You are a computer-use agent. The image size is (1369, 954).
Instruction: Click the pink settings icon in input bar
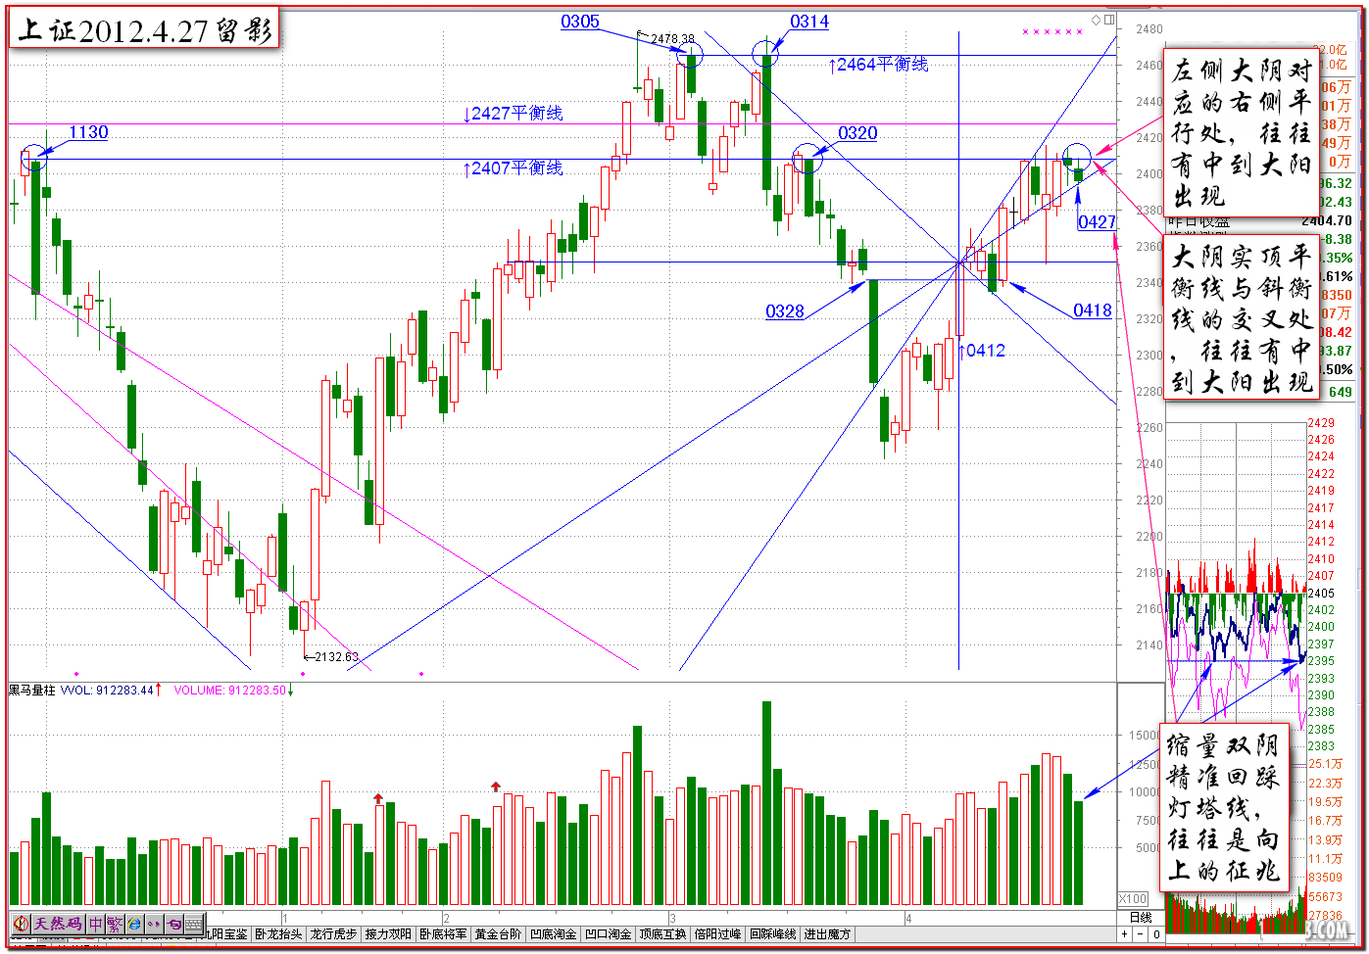173,924
